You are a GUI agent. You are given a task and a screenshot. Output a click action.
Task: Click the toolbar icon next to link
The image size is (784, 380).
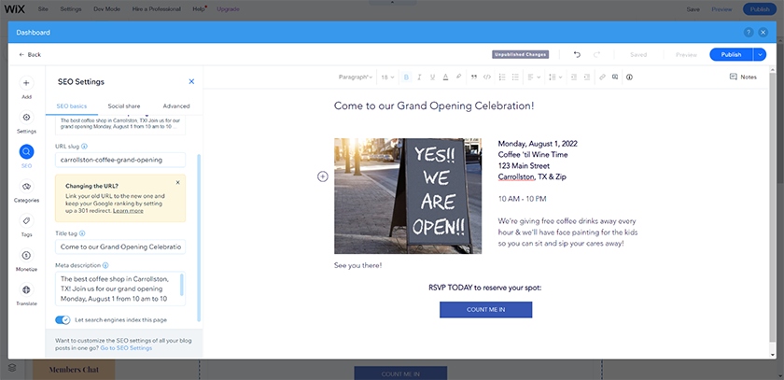tap(615, 77)
